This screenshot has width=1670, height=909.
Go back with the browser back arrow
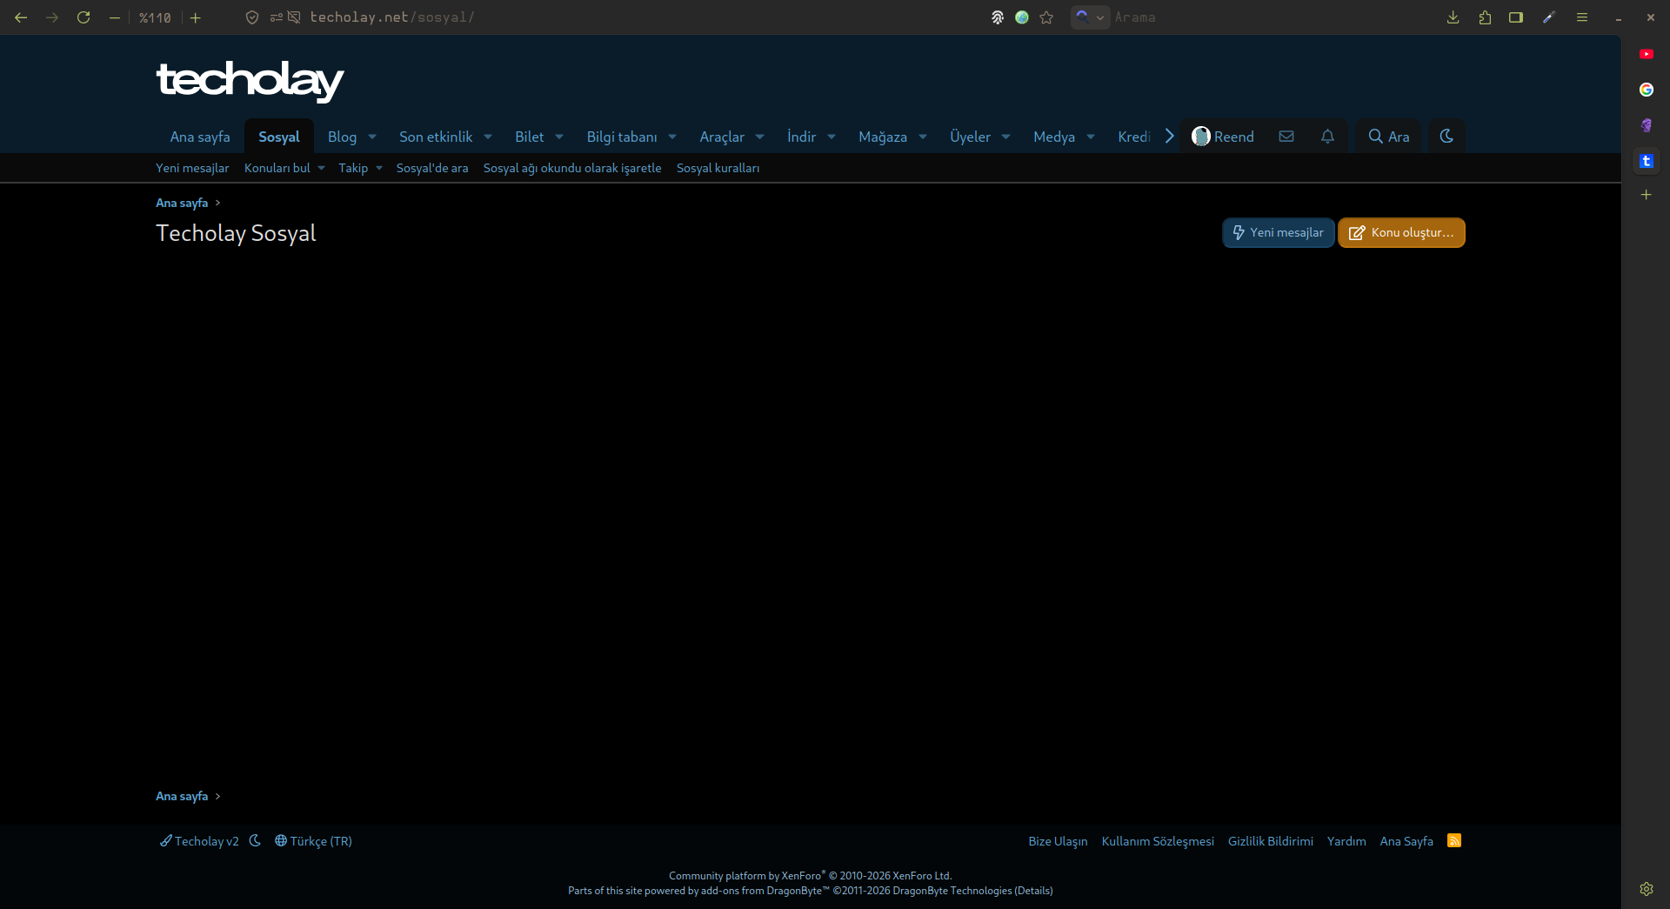point(21,17)
